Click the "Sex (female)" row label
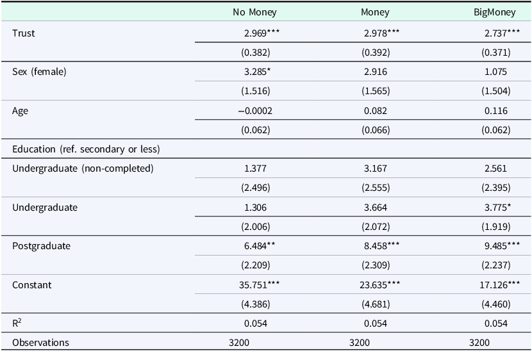The image size is (532, 351). [39, 72]
